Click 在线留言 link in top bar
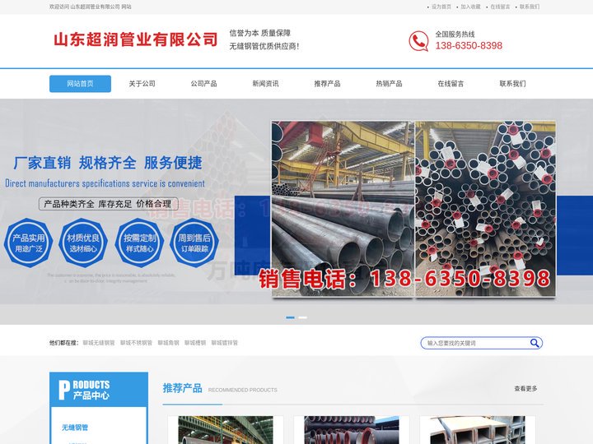 coord(500,7)
